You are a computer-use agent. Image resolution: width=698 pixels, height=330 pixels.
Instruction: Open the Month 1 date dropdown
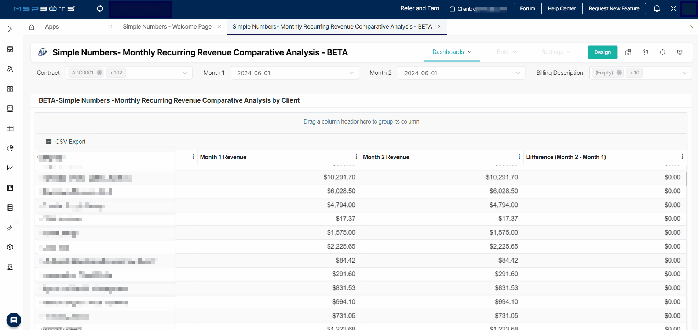295,73
